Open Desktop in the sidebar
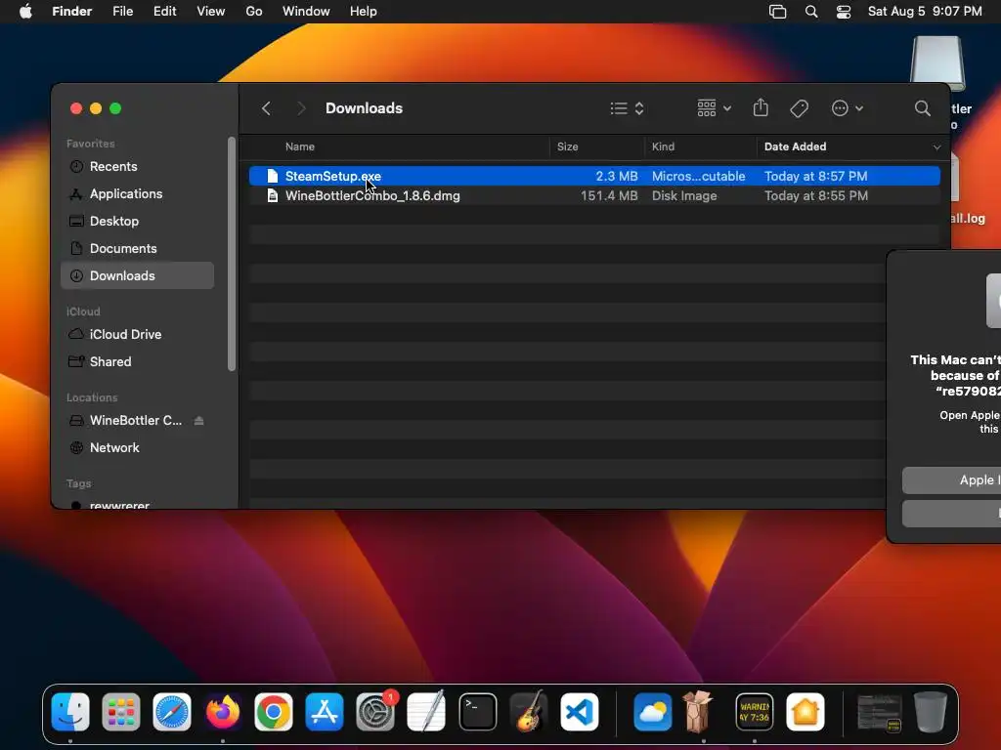 pos(137,222)
